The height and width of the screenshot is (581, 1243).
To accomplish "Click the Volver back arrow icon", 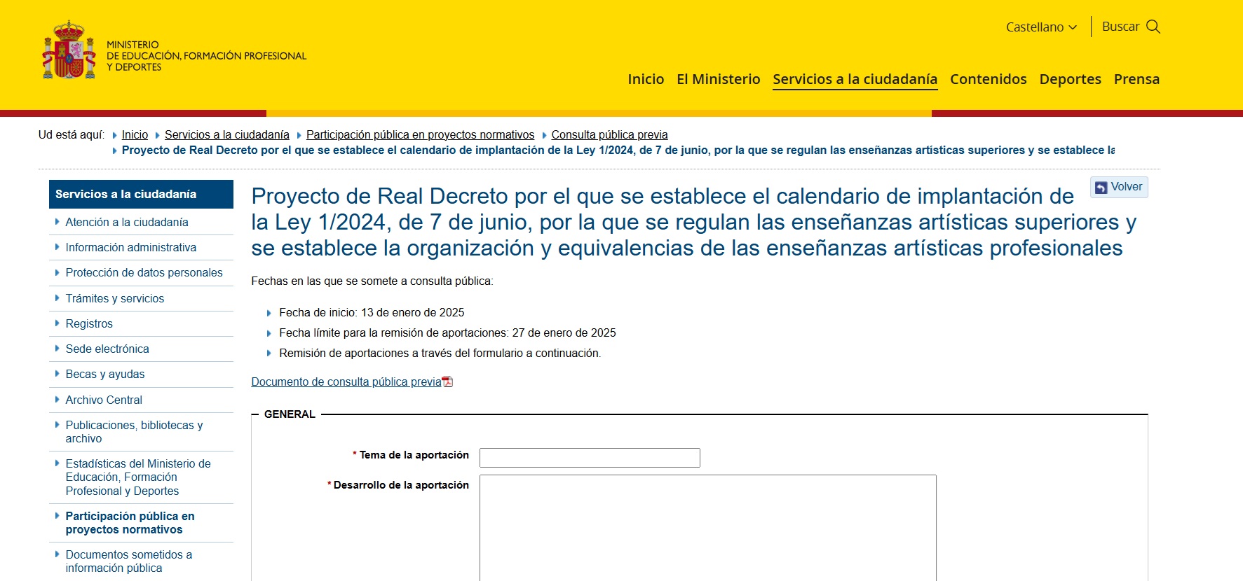I will coord(1101,188).
